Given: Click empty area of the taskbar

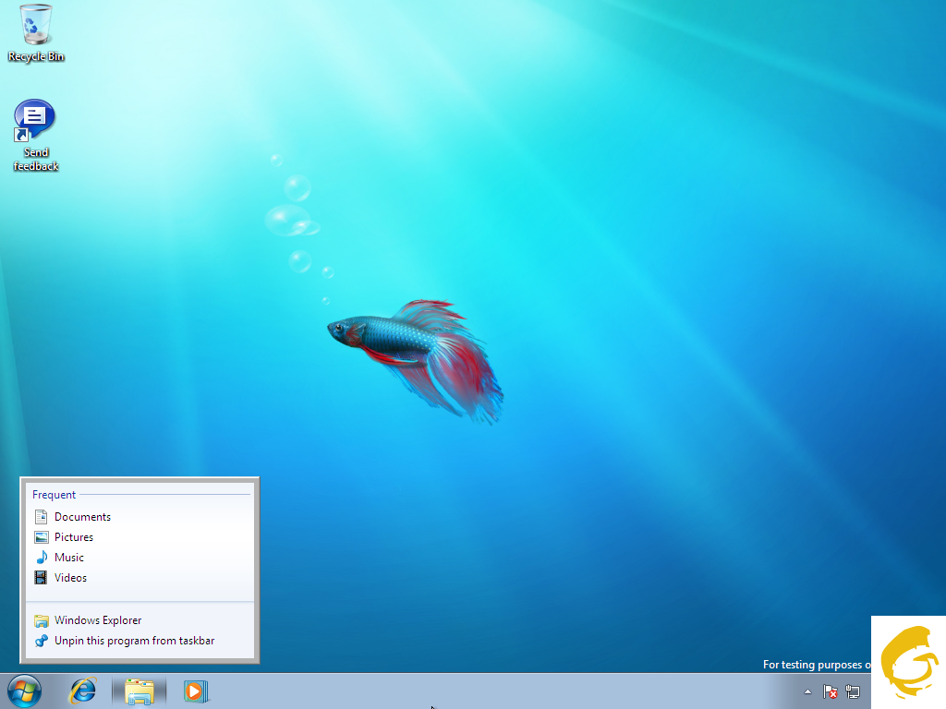Looking at the screenshot, I should click(508, 691).
